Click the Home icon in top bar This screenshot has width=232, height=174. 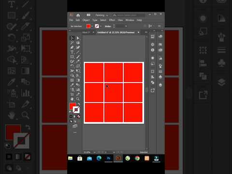[x=78, y=15]
